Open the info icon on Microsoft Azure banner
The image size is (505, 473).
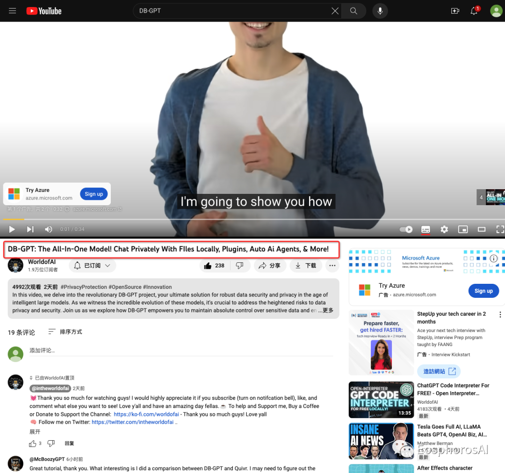[x=493, y=259]
